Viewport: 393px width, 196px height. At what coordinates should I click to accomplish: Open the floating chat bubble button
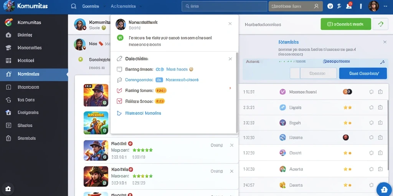coord(384,189)
